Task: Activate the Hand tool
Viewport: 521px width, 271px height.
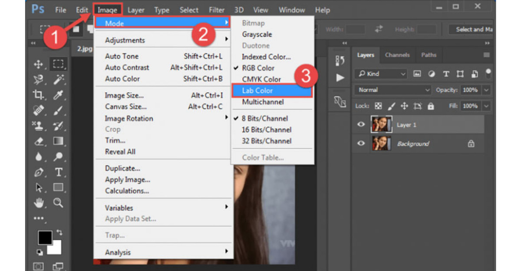Action: tap(39, 203)
